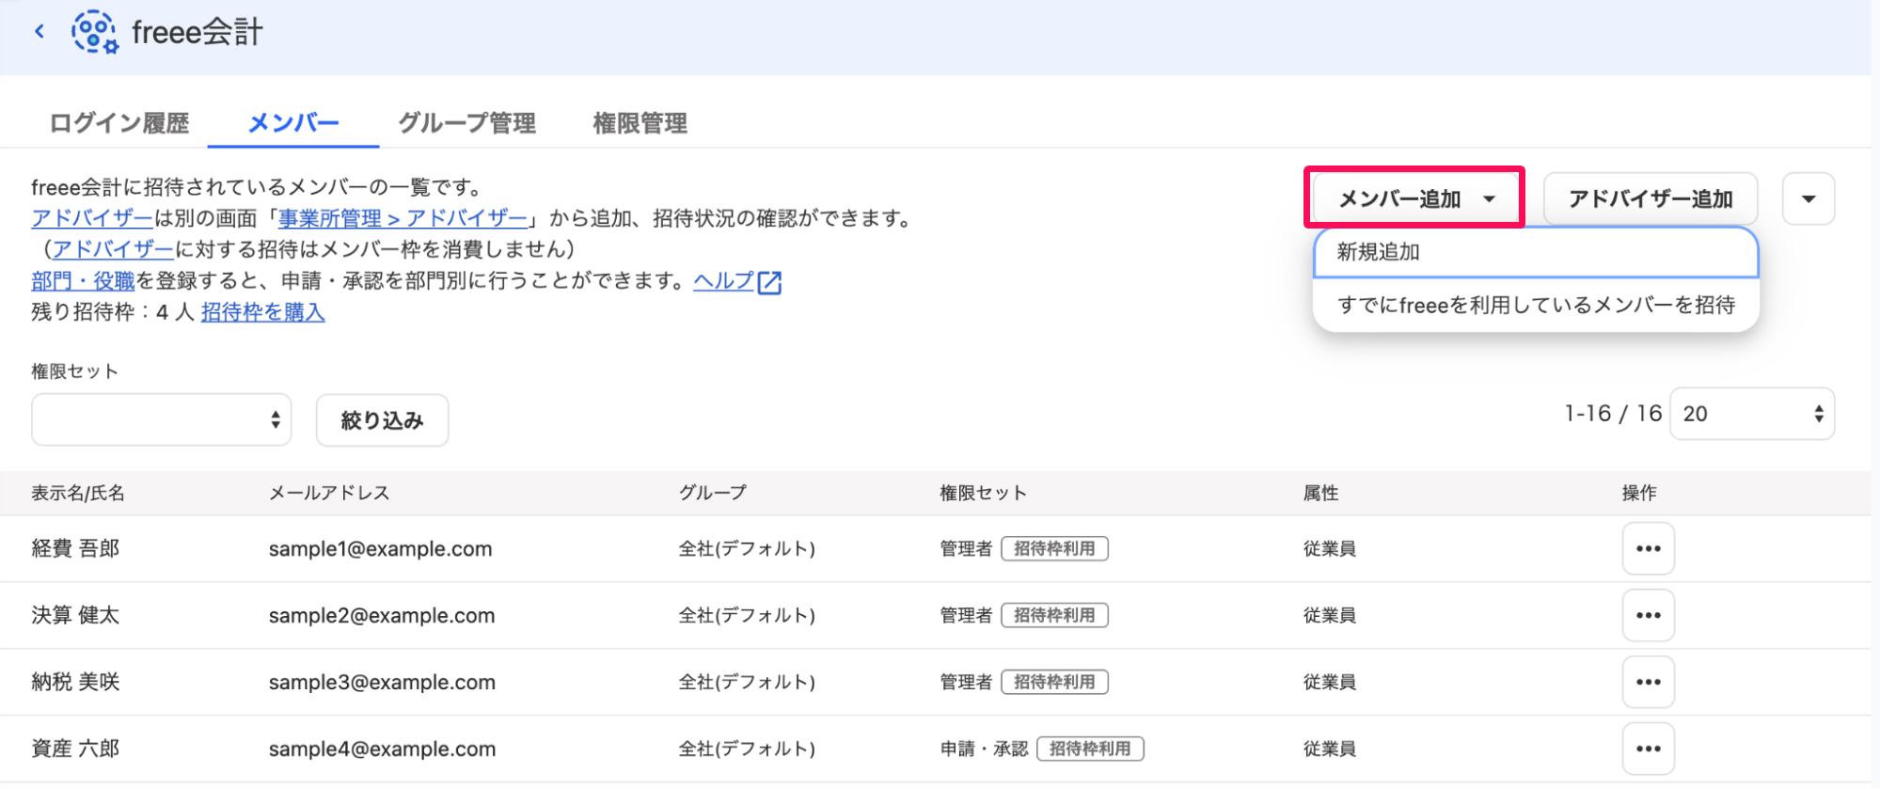Click the 絞り込み filter button
This screenshot has width=1880, height=789.
382,420
